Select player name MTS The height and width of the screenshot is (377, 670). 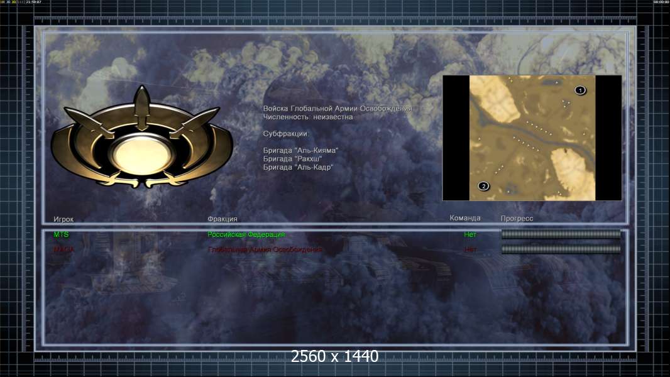(x=61, y=234)
